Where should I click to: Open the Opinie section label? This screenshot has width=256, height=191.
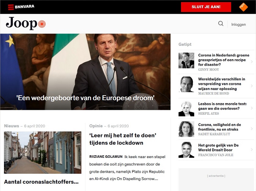[96, 126]
